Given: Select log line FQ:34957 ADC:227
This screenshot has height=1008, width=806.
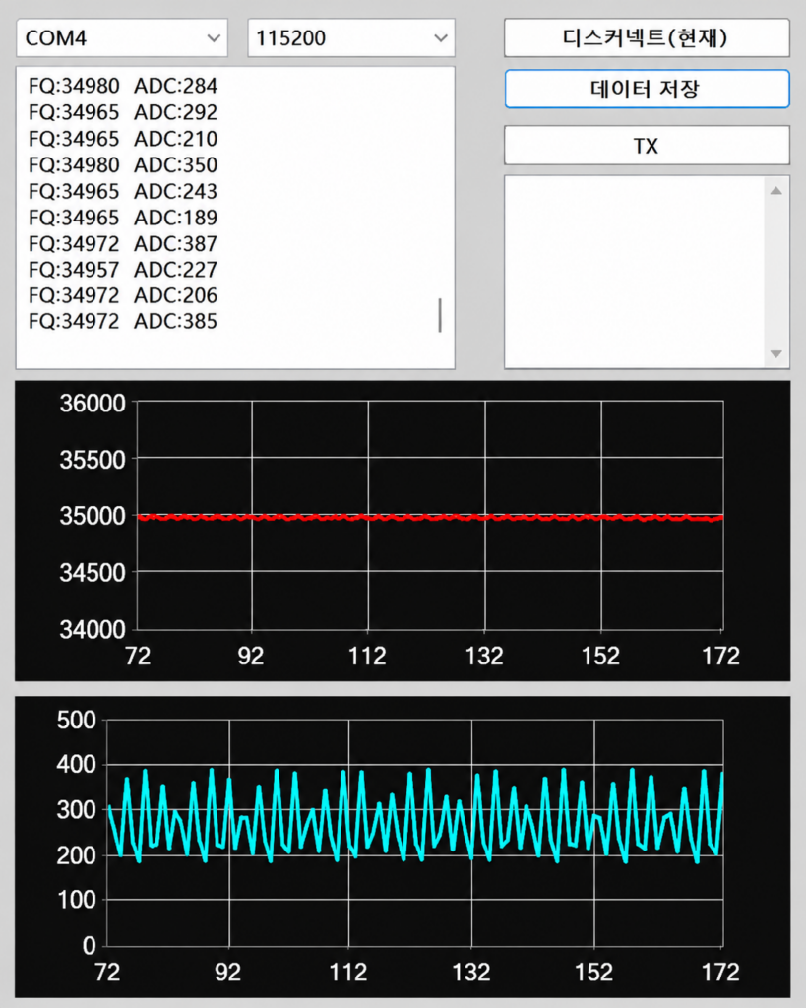Looking at the screenshot, I should click(123, 270).
